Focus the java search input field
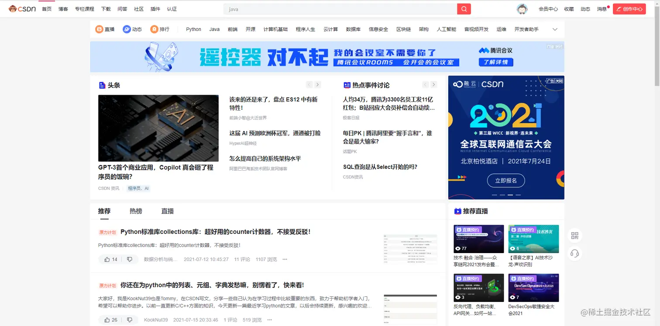Viewport: 660px width, 326px height. coord(340,9)
